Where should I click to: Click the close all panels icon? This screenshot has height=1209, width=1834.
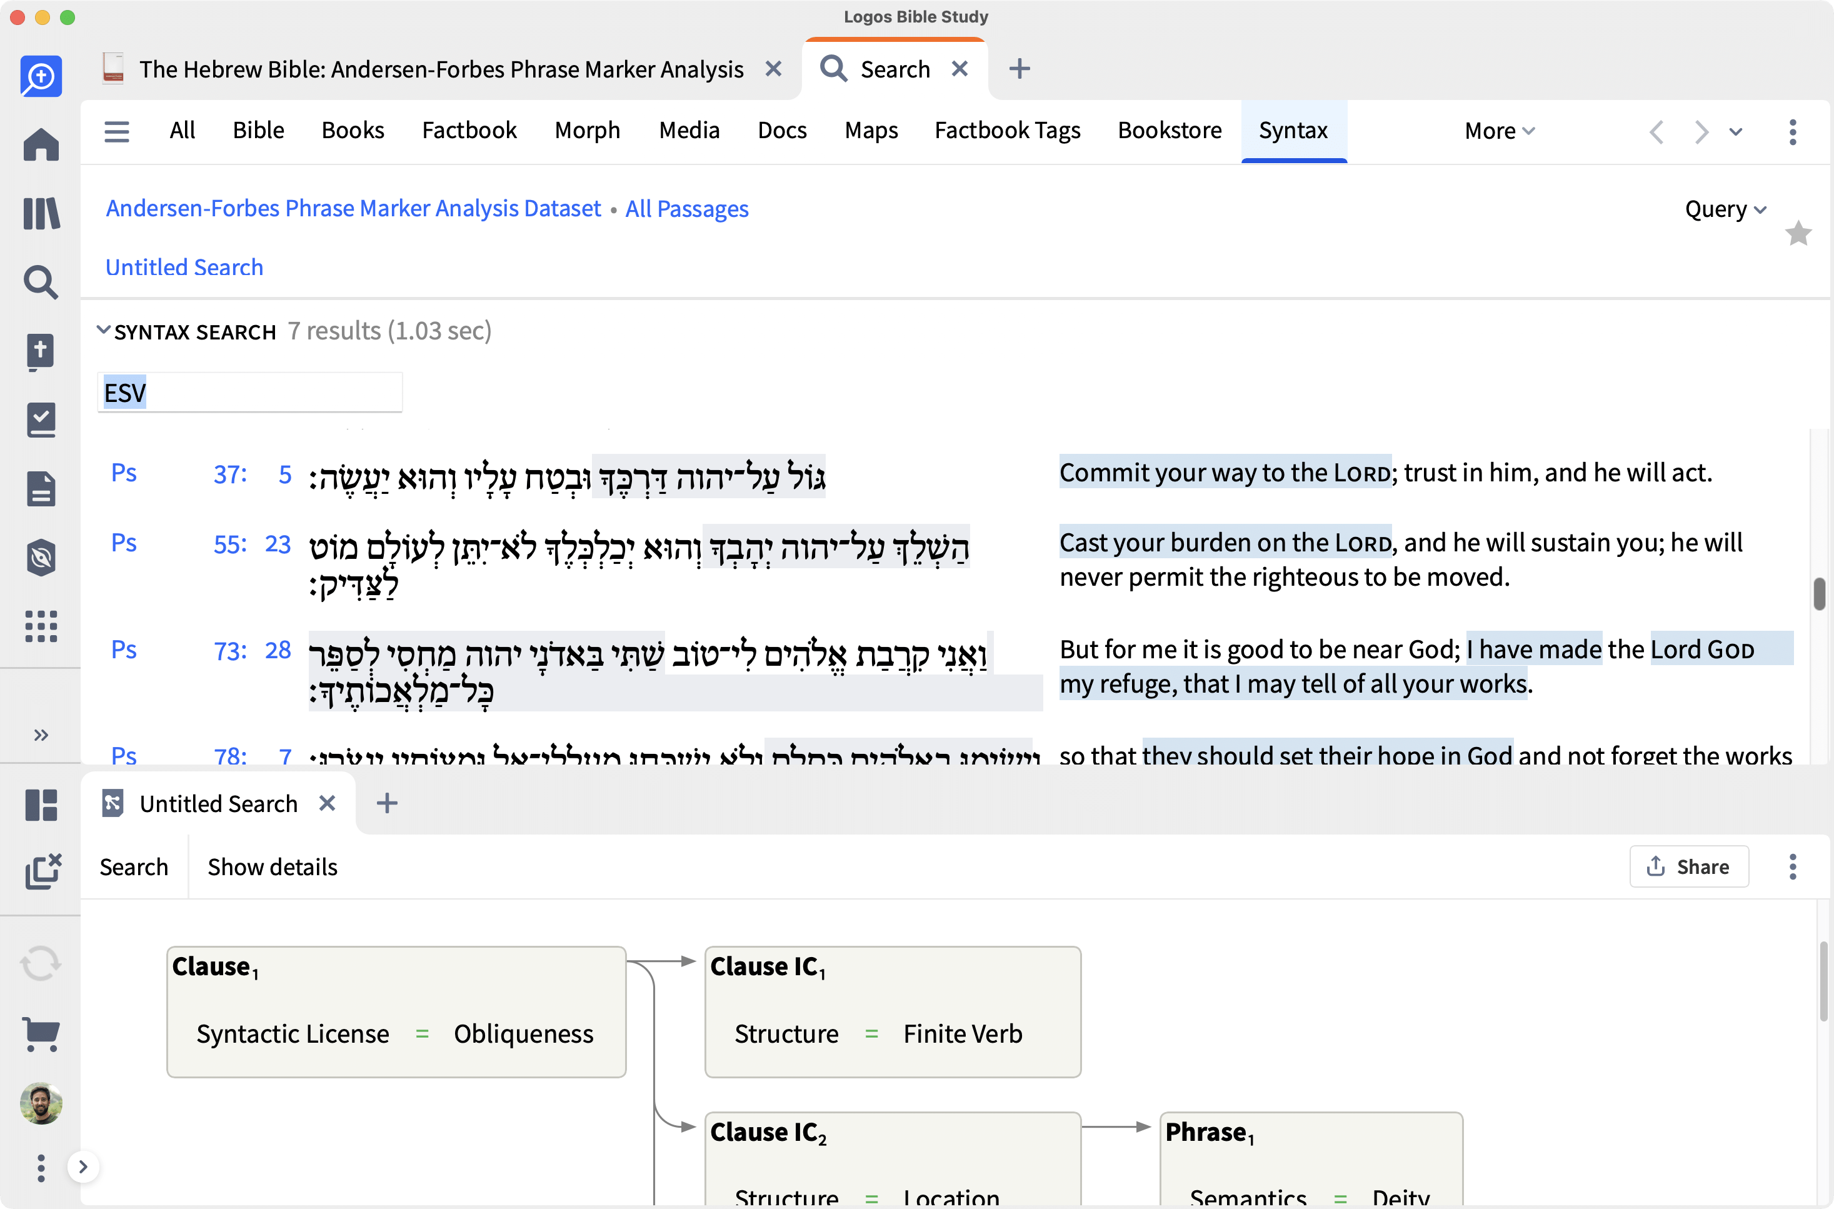(43, 871)
